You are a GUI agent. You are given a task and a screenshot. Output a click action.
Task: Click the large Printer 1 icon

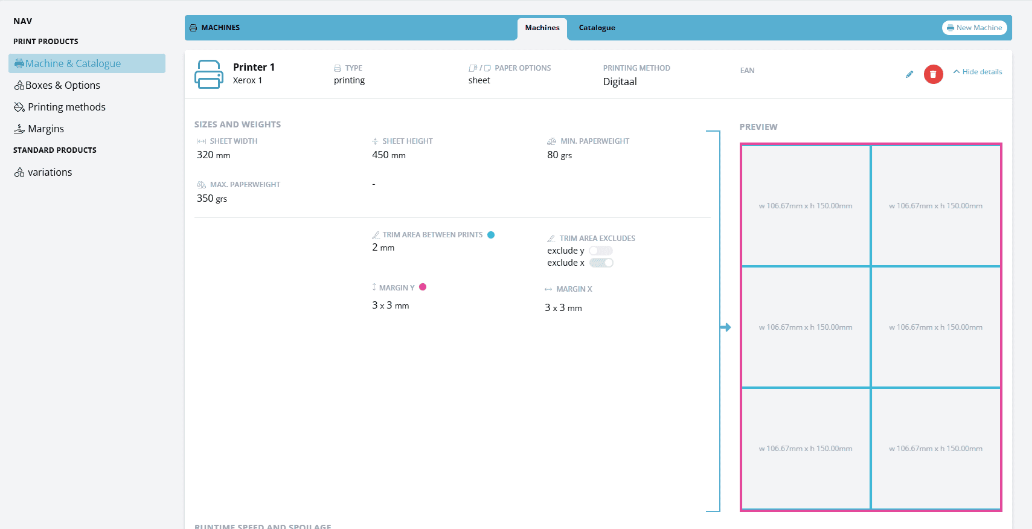point(209,74)
